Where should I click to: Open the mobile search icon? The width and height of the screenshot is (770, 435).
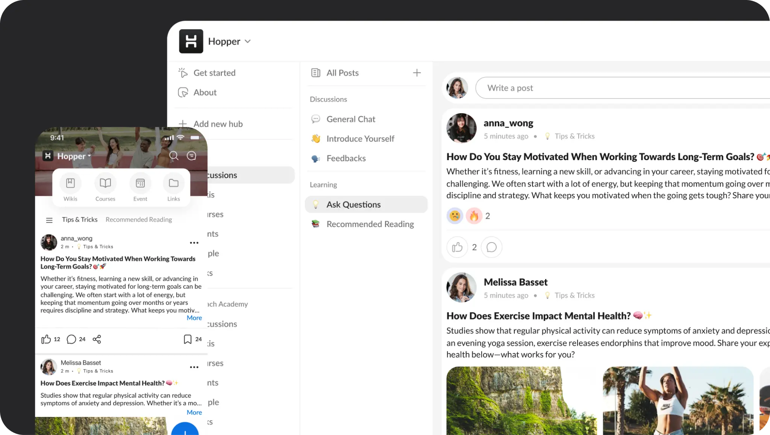click(174, 156)
